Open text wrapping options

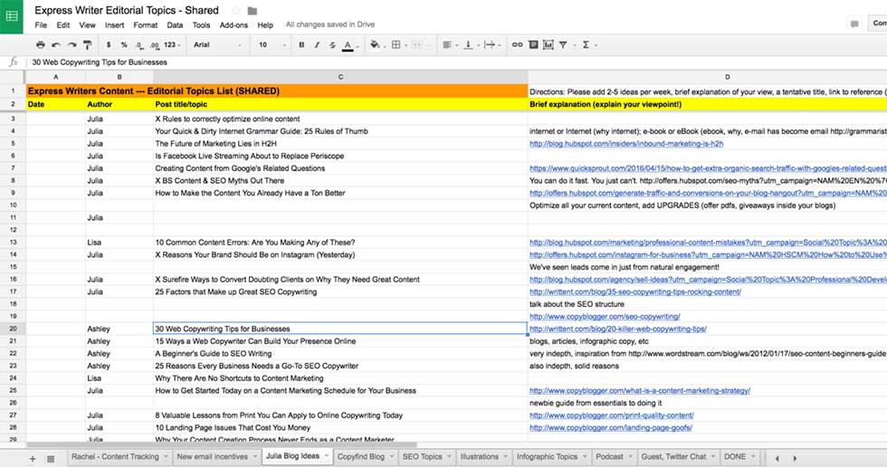(491, 44)
